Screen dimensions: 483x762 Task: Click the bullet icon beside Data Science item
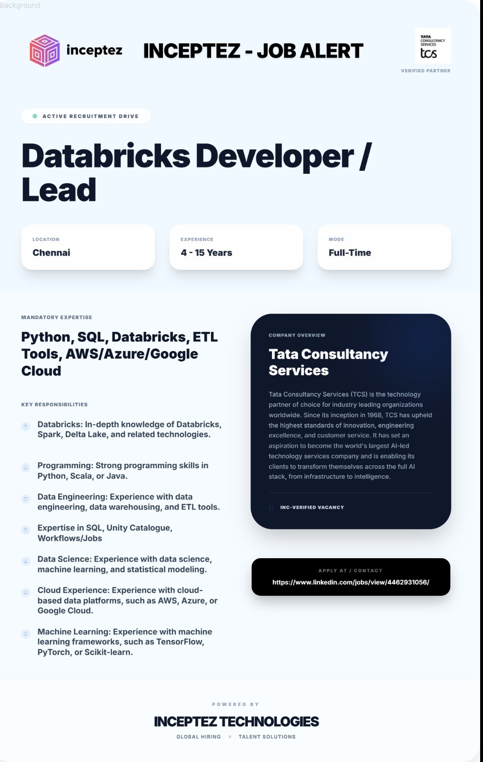click(26, 561)
